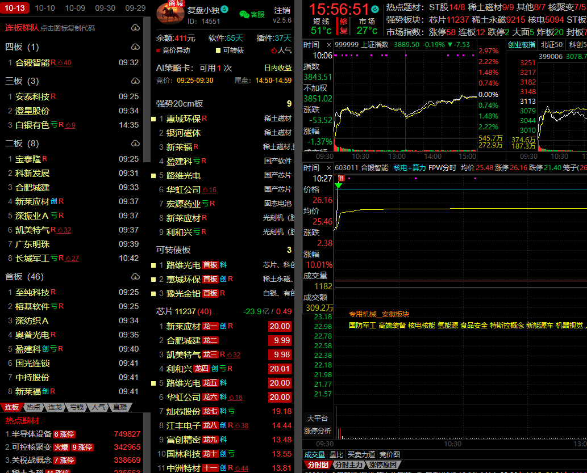Click the cloud icon next to 首板 (46)

click(135, 277)
